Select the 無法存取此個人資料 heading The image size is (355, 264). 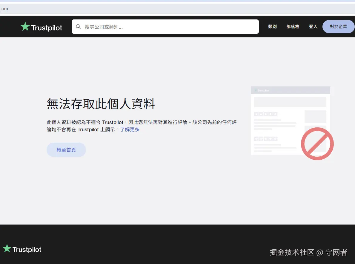(x=101, y=104)
